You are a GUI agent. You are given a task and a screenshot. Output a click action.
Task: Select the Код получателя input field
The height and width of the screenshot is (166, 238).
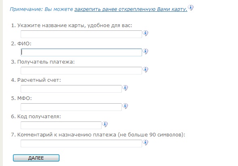[x=61, y=125]
